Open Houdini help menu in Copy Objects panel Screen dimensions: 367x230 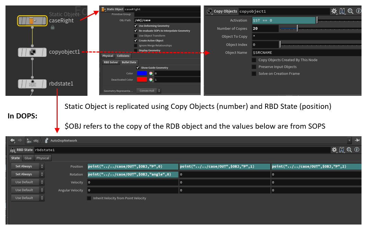(x=342, y=11)
